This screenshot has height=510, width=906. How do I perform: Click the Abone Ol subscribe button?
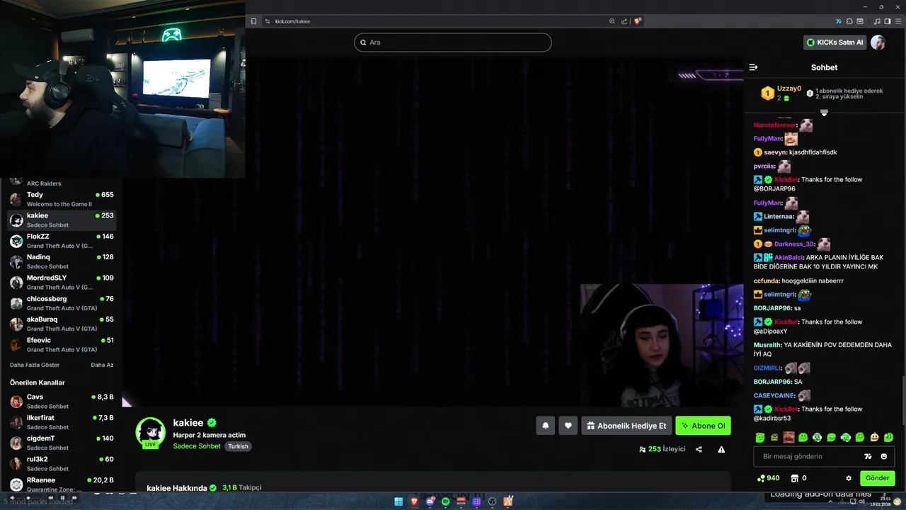(703, 426)
